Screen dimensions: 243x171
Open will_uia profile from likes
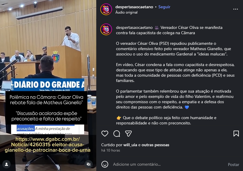[130, 145]
